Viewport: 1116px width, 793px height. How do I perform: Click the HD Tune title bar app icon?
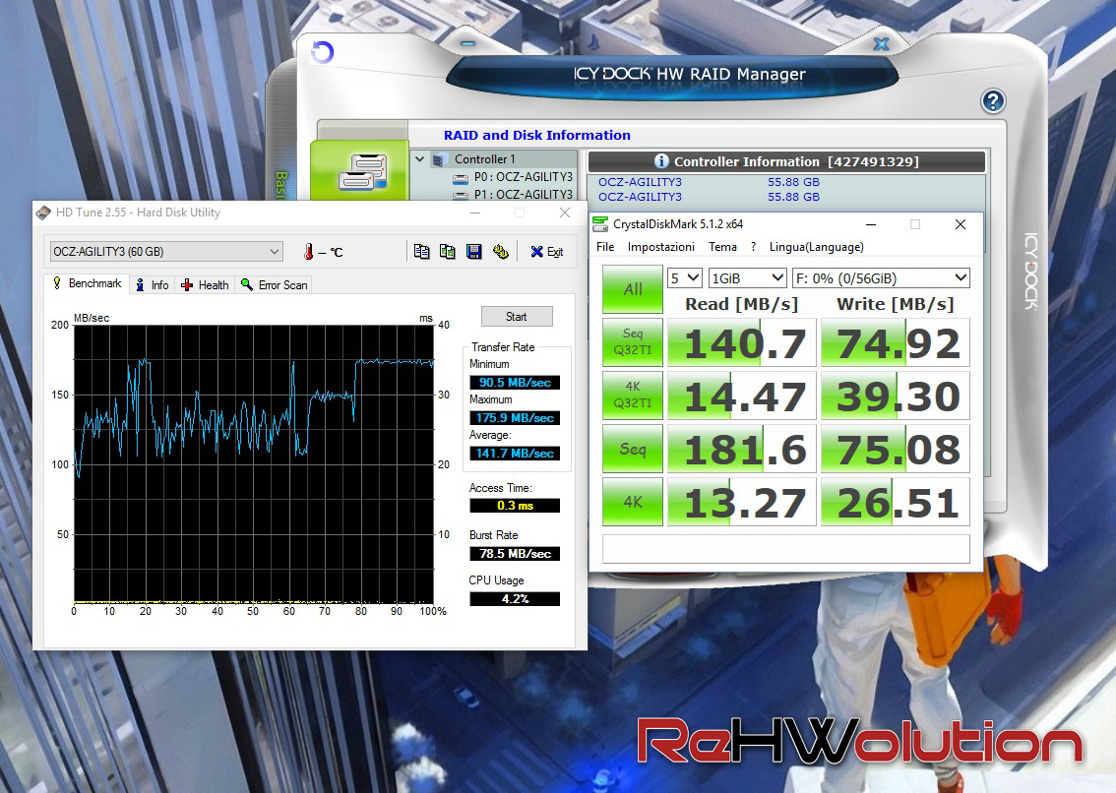click(44, 213)
